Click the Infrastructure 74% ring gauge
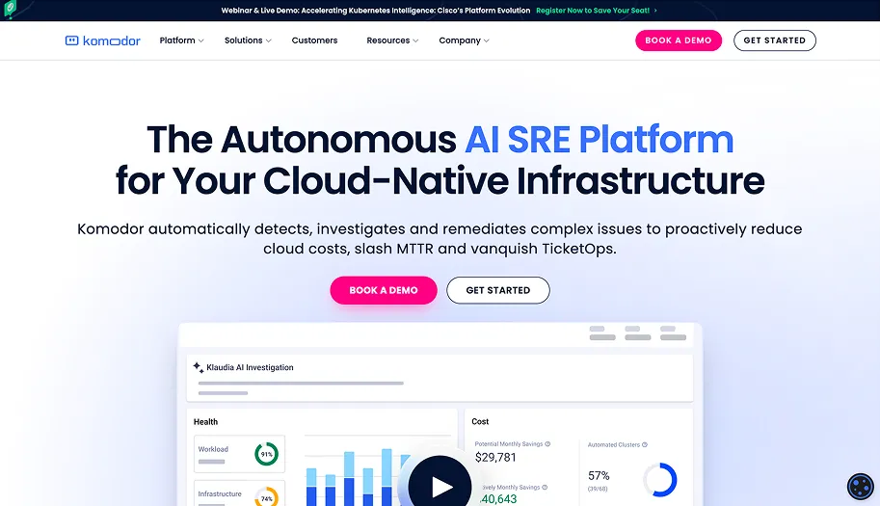The height and width of the screenshot is (506, 880). click(x=267, y=497)
